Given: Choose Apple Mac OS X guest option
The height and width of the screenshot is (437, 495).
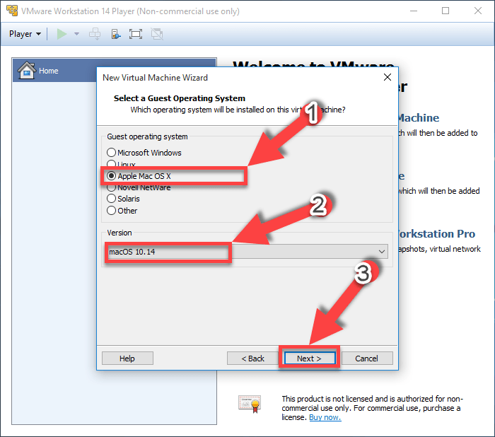Looking at the screenshot, I should [111, 176].
